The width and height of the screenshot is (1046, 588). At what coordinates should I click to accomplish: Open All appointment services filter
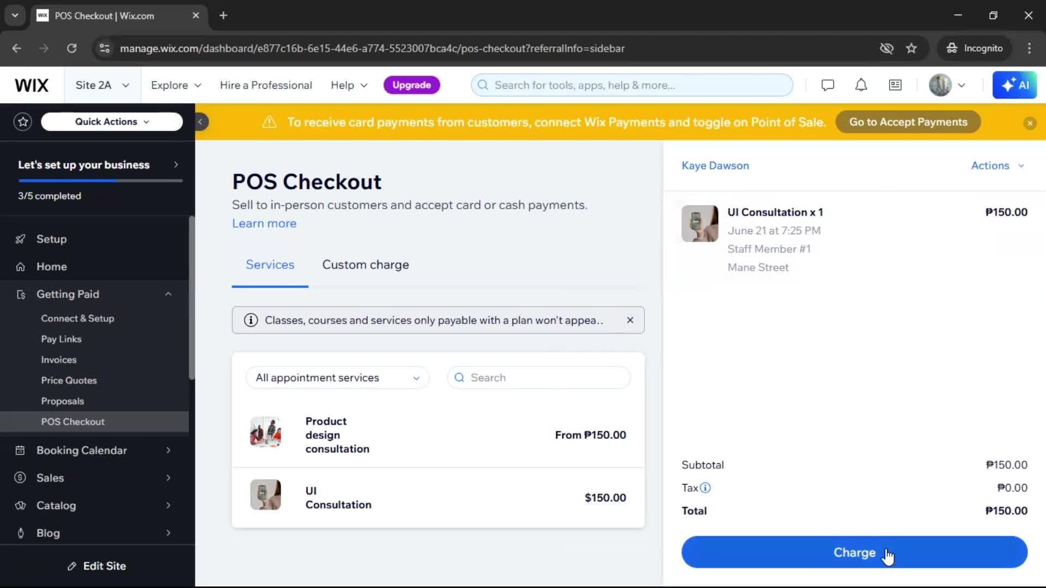coord(338,378)
